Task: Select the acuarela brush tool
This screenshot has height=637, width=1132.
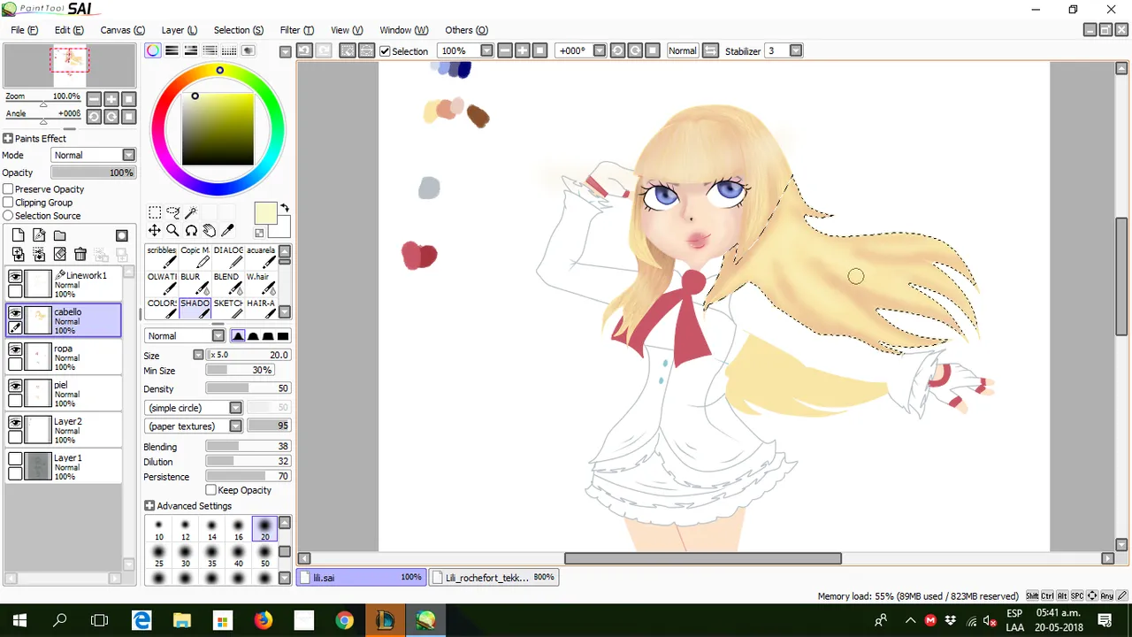Action: click(261, 257)
